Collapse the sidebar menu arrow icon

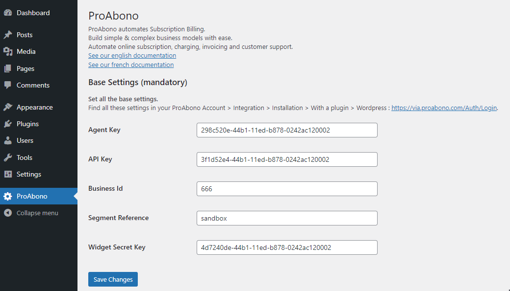coord(8,213)
